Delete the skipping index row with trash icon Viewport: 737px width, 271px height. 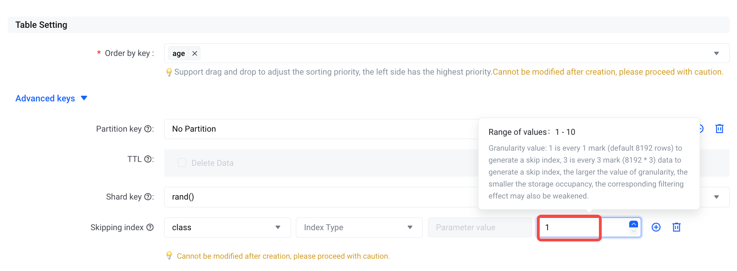(x=676, y=227)
